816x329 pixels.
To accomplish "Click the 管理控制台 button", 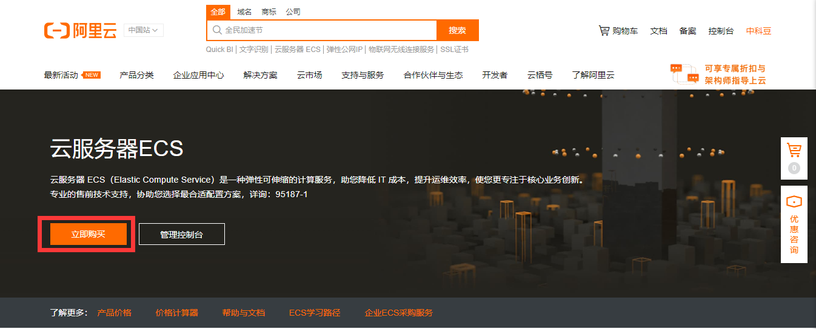I will (x=182, y=234).
